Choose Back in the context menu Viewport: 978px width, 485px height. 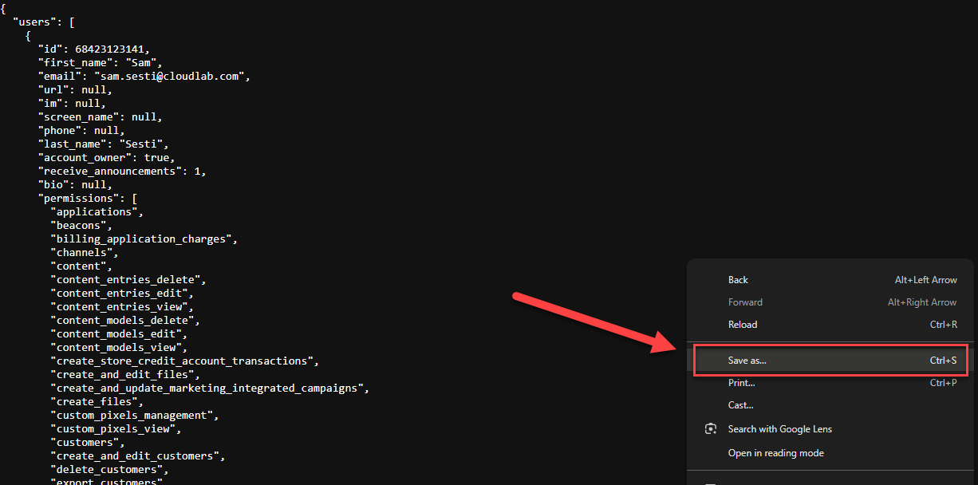[x=738, y=280]
